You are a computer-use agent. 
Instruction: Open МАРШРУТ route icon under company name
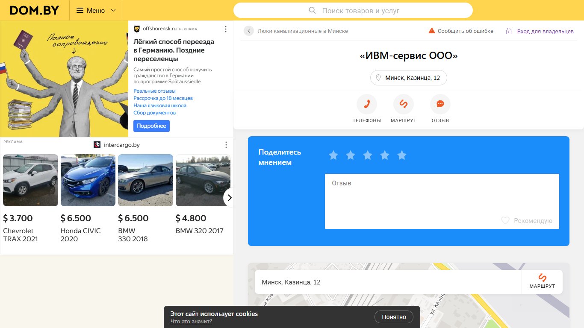404,104
